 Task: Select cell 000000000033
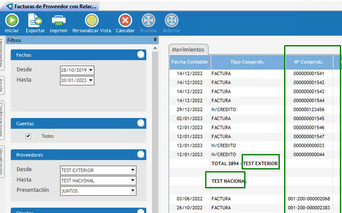(309, 145)
